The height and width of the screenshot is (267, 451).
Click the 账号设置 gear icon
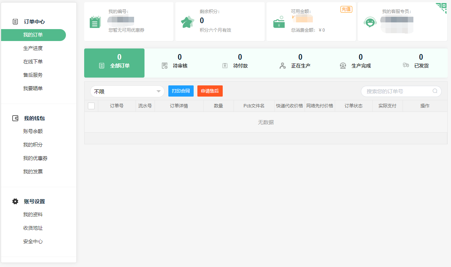point(15,201)
